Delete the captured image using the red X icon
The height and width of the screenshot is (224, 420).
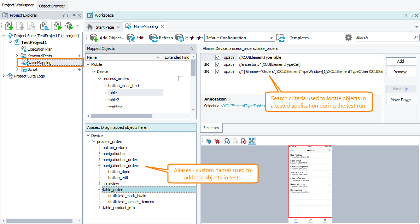pyautogui.click(x=216, y=140)
